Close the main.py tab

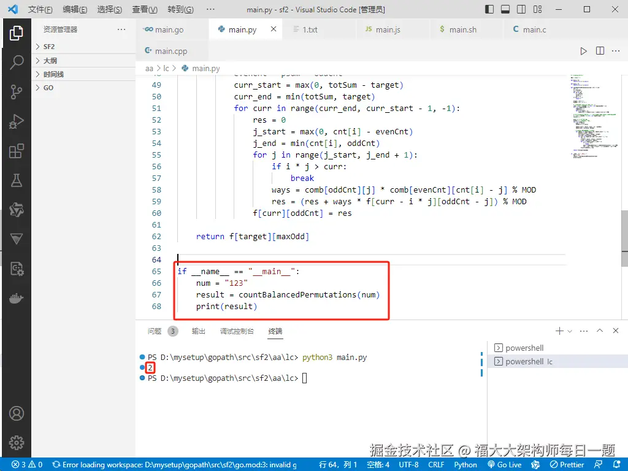click(x=274, y=29)
